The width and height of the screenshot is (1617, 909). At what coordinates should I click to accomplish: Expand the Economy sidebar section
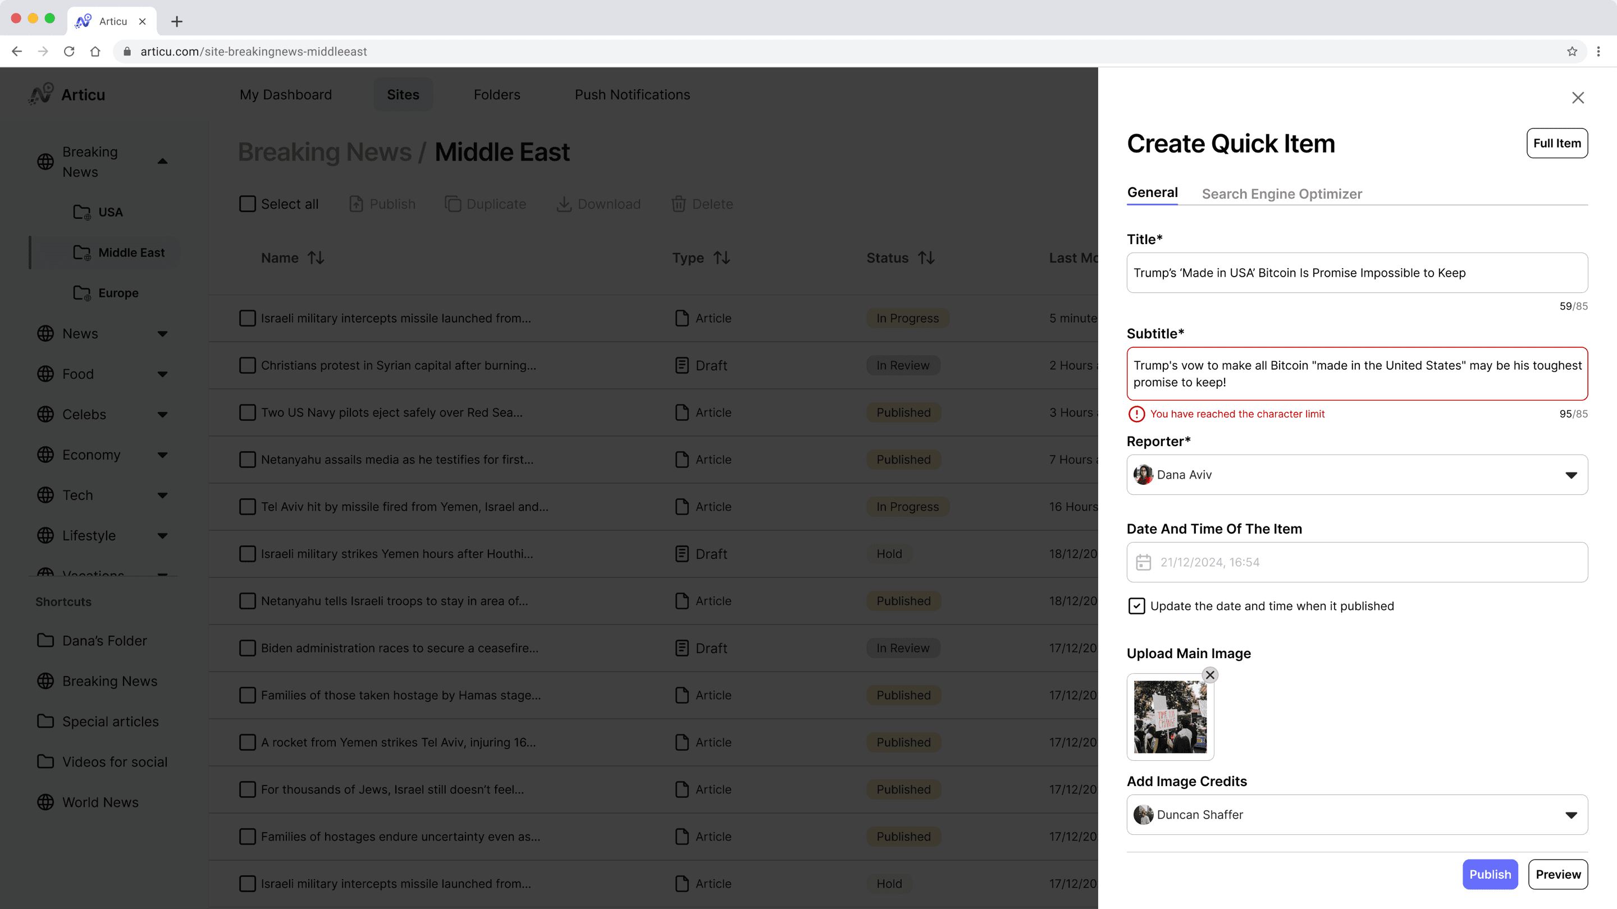pos(163,455)
